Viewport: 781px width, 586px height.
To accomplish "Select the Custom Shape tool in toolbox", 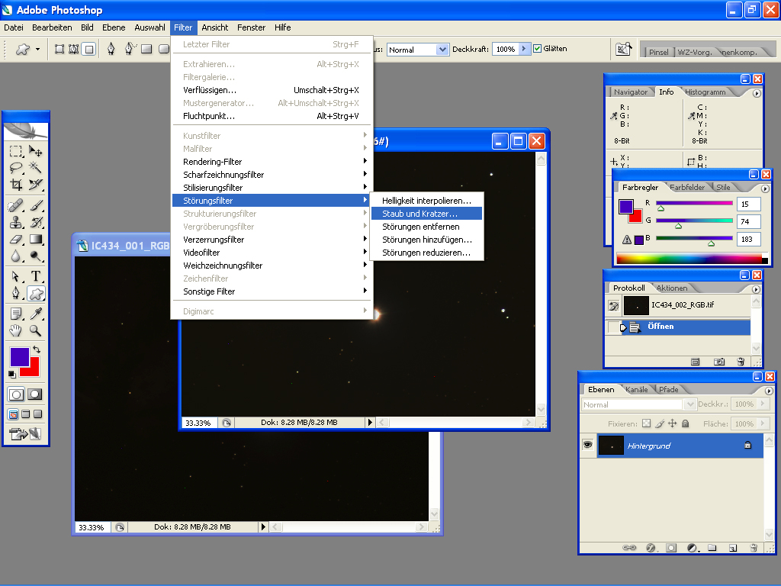I will point(35,294).
